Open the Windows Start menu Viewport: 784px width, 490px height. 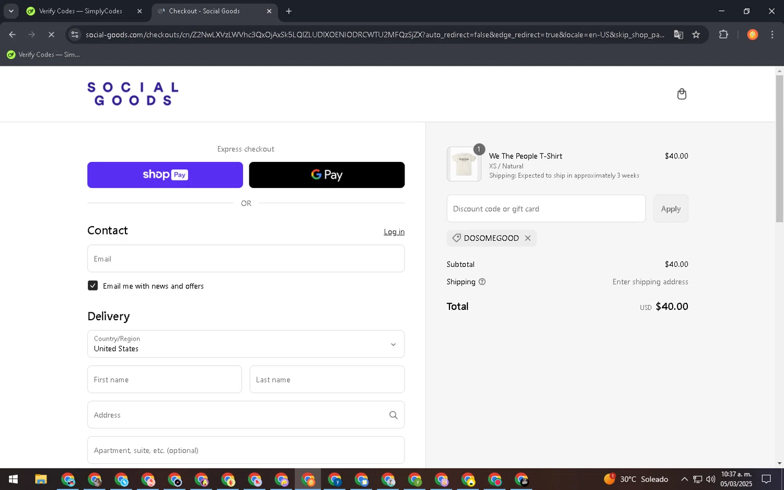coord(13,480)
